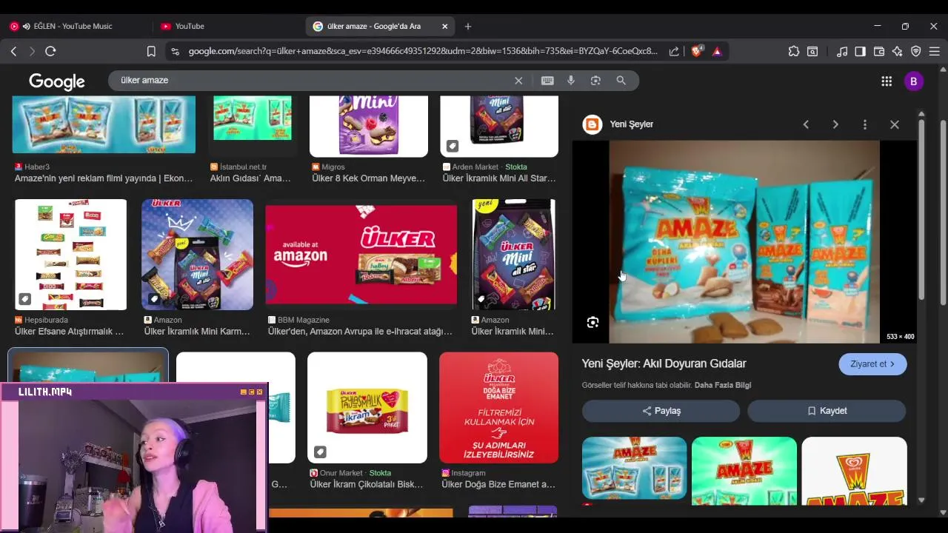Select green Amaze related thumbnail
948x533 pixels.
tap(744, 471)
